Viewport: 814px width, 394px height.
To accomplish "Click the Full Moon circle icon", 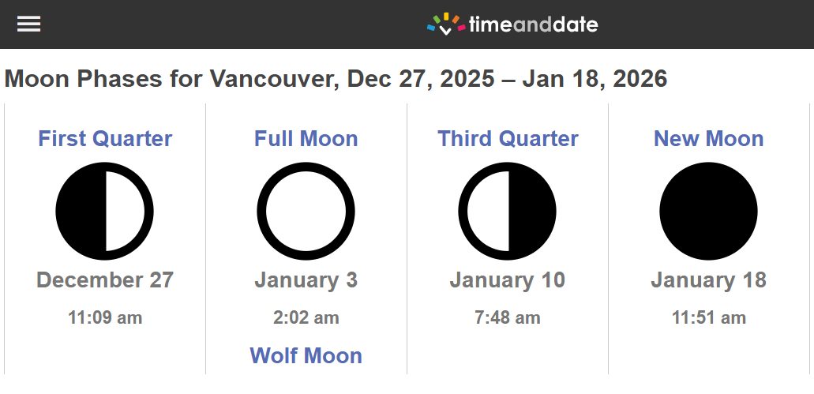I will (x=306, y=211).
